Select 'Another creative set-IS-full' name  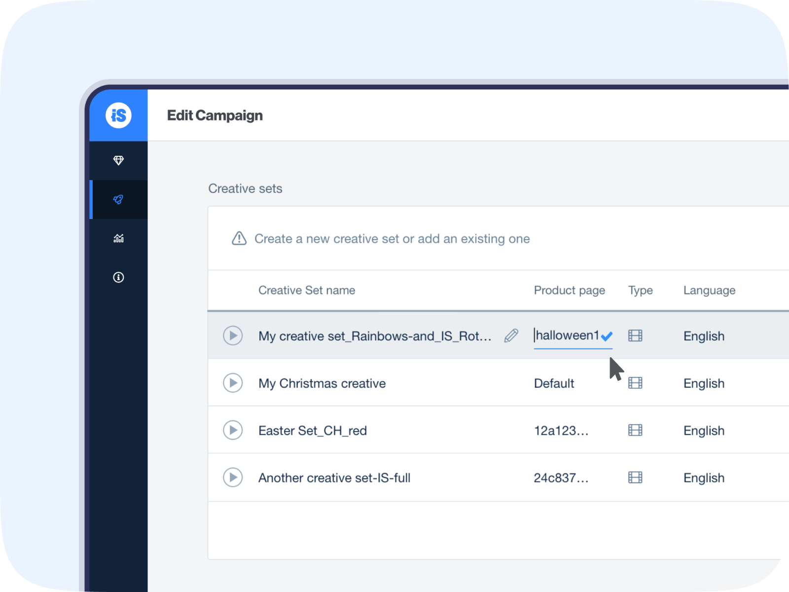click(334, 478)
